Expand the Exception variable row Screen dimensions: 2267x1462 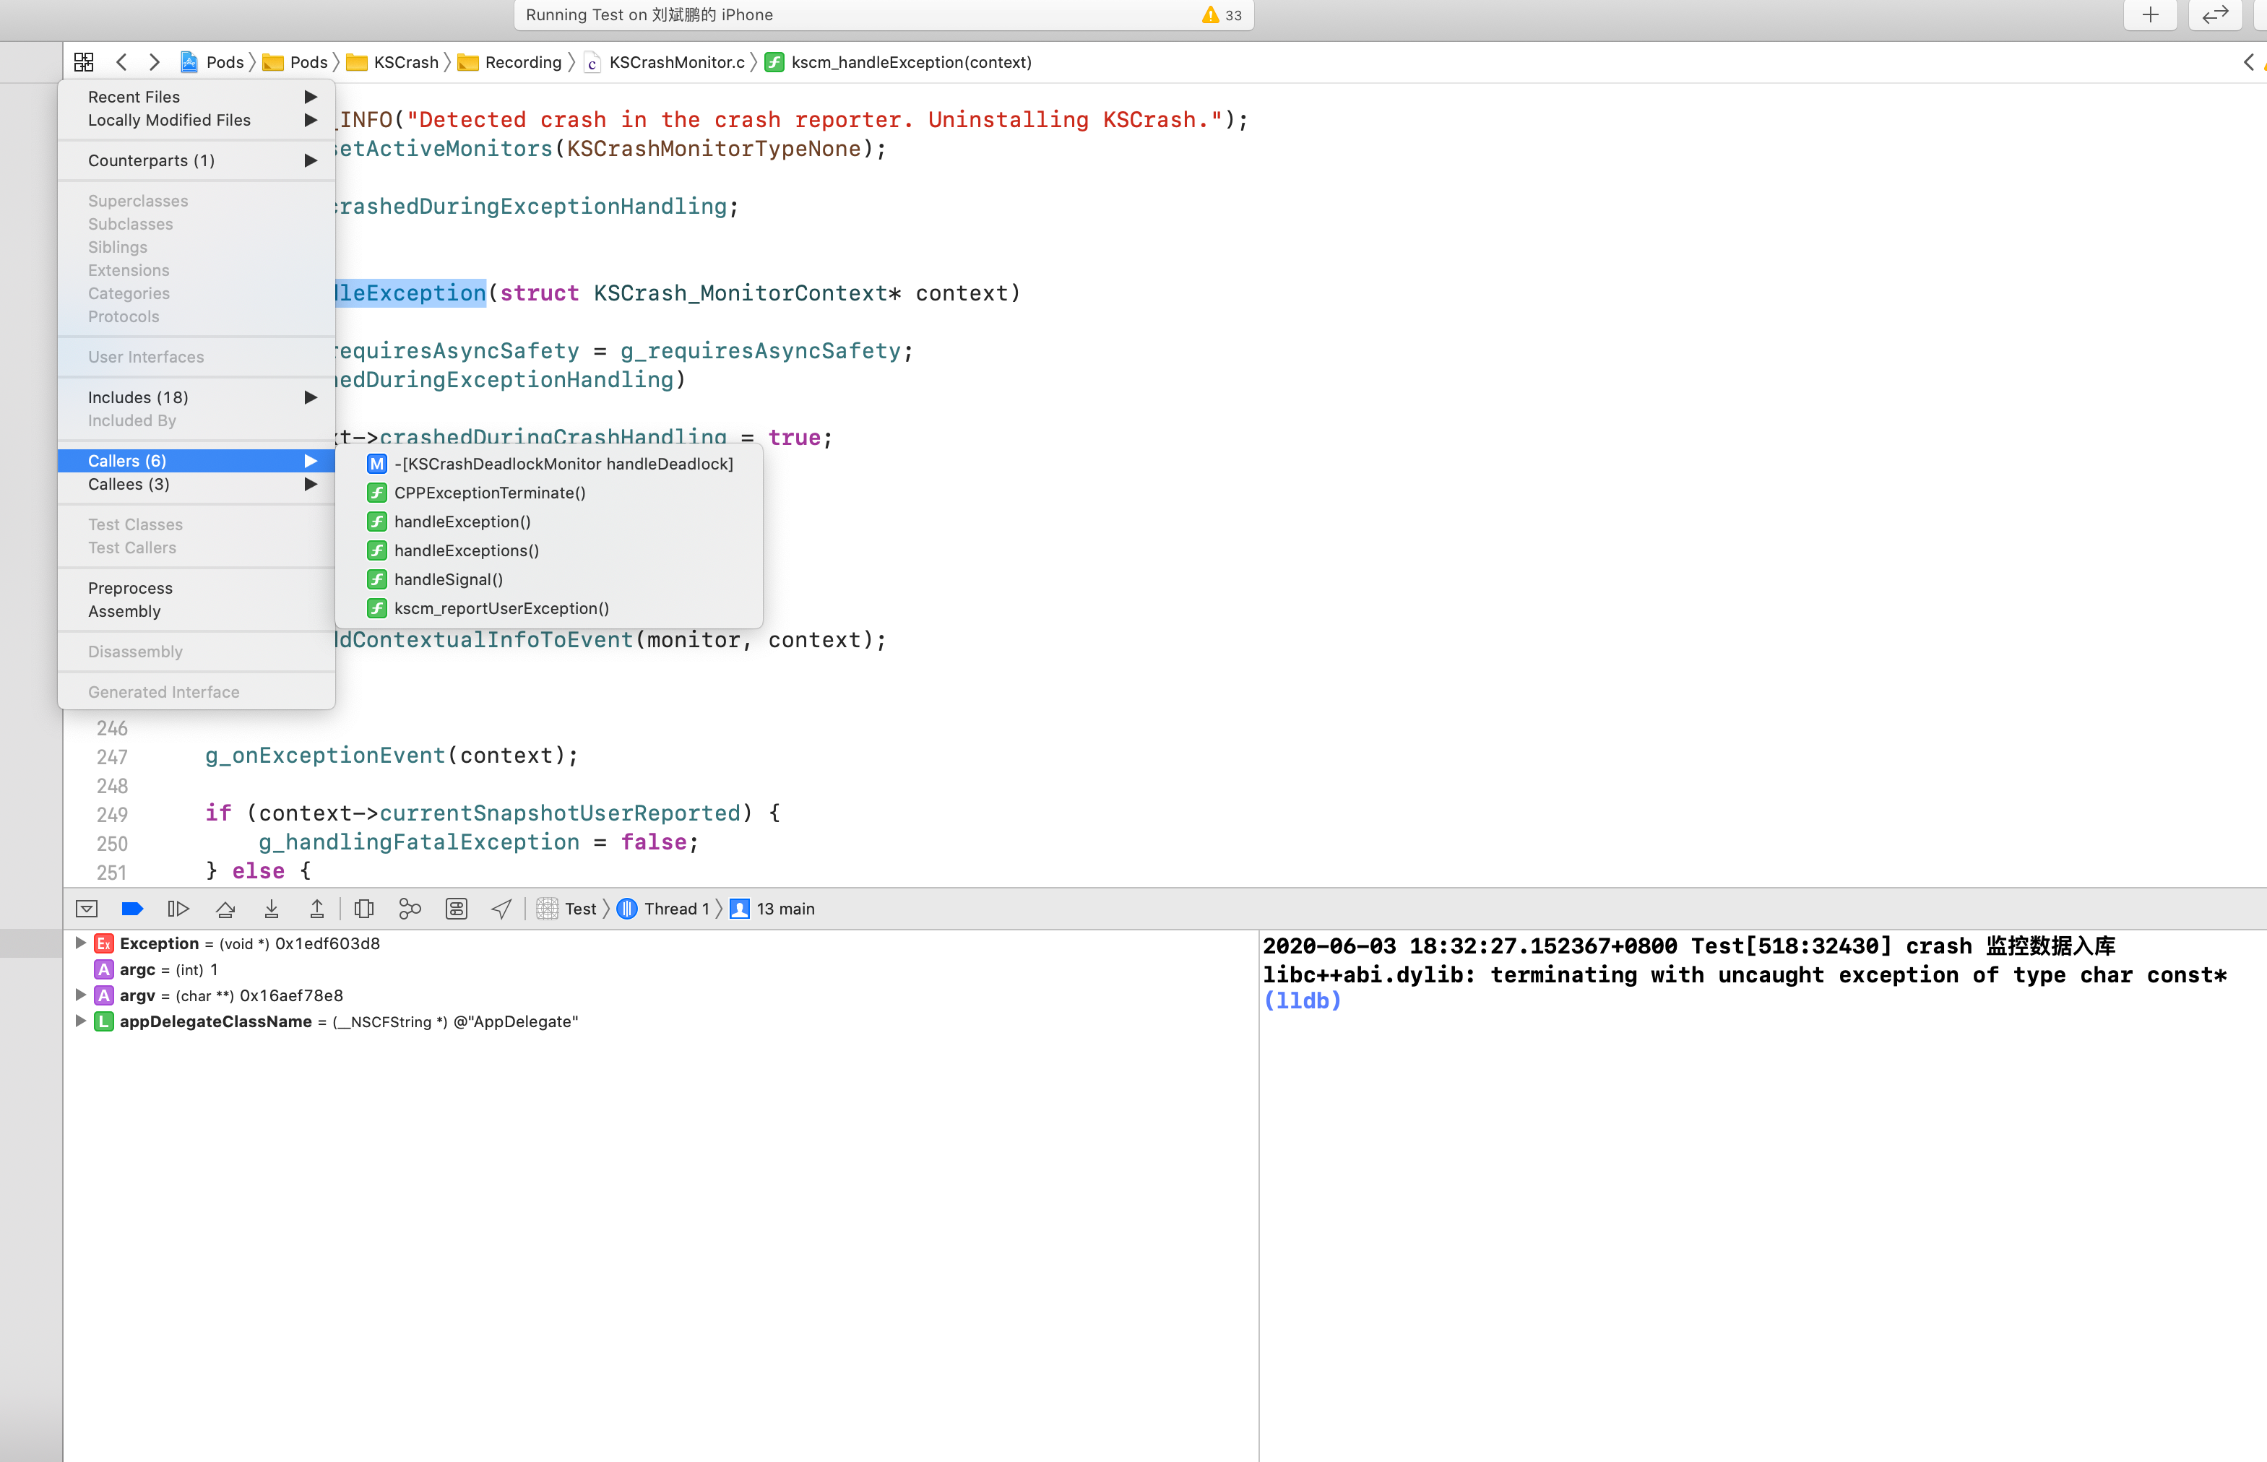[81, 943]
